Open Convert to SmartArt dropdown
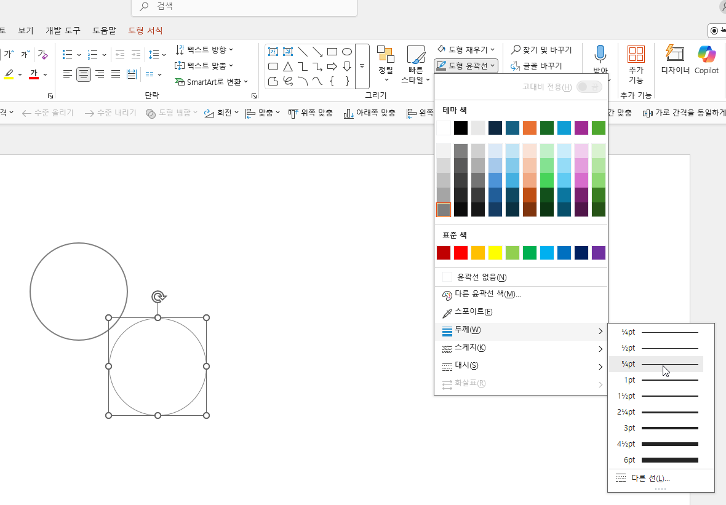 point(212,82)
